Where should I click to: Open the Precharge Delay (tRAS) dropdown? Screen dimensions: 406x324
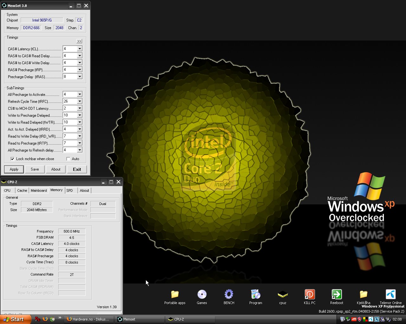tap(80, 77)
